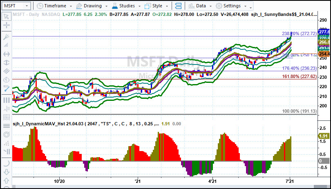Viewport: 331px width, 189px height.
Task: Click the Studies flask icon
Action: 115,6
